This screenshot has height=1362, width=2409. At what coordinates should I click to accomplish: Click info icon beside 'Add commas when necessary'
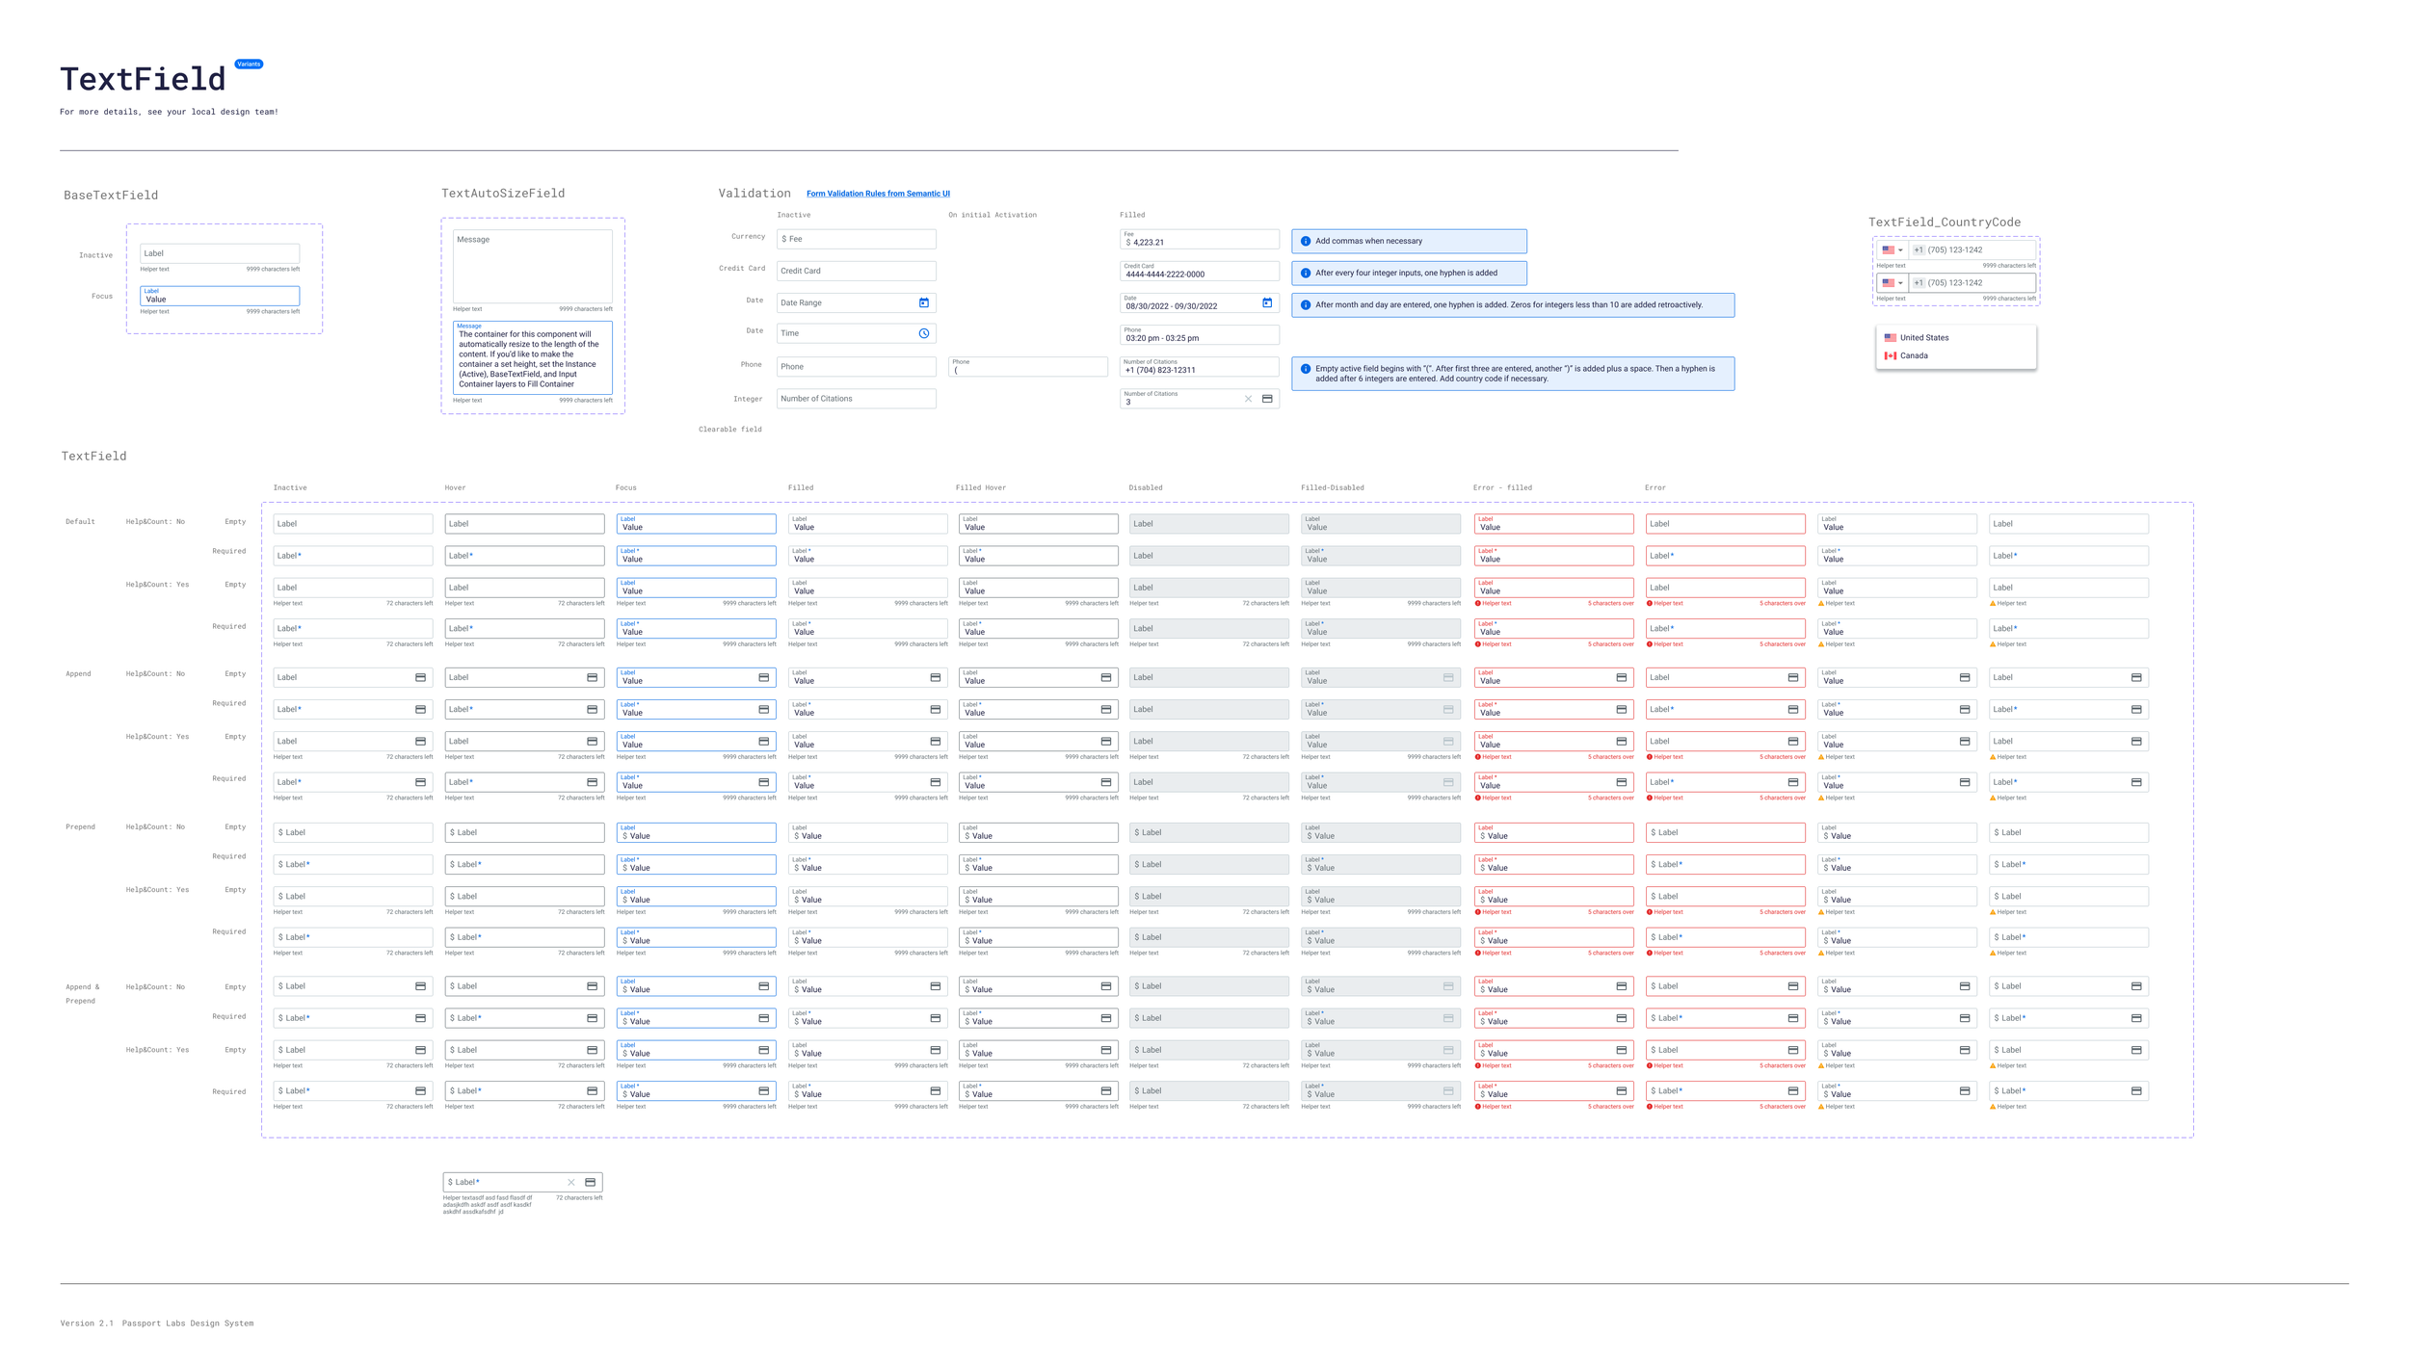[x=1305, y=241]
